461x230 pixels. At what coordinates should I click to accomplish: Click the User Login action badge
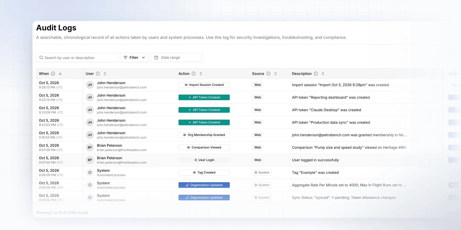[x=204, y=160]
